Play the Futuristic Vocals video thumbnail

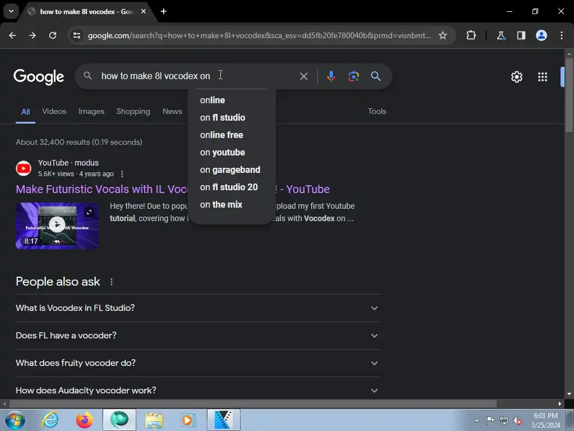(x=57, y=226)
